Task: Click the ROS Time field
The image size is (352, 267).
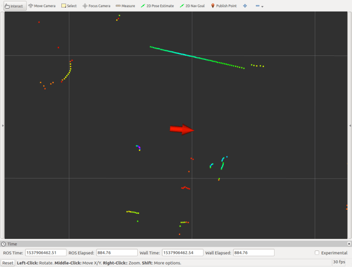Action: click(x=44, y=252)
